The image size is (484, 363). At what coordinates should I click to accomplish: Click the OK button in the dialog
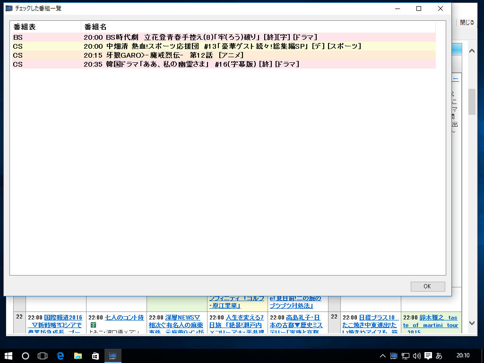pyautogui.click(x=427, y=286)
